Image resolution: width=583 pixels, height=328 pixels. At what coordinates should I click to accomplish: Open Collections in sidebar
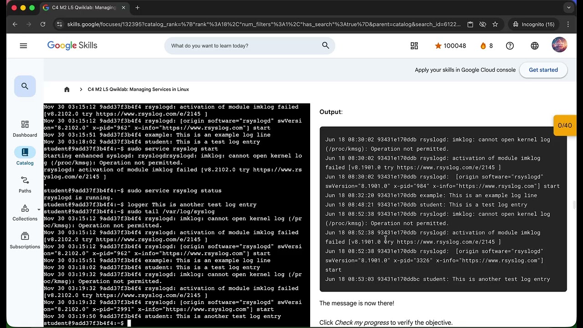(25, 213)
